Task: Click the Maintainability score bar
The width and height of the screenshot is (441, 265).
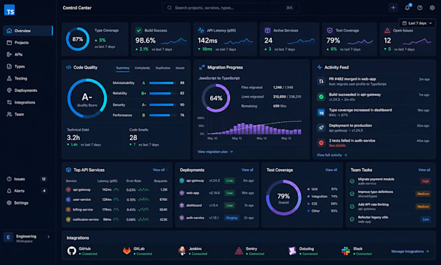Action: [162, 83]
